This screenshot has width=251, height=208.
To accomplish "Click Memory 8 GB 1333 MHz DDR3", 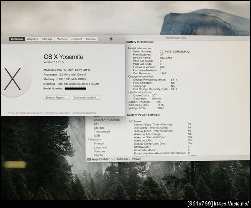I will tap(64, 79).
